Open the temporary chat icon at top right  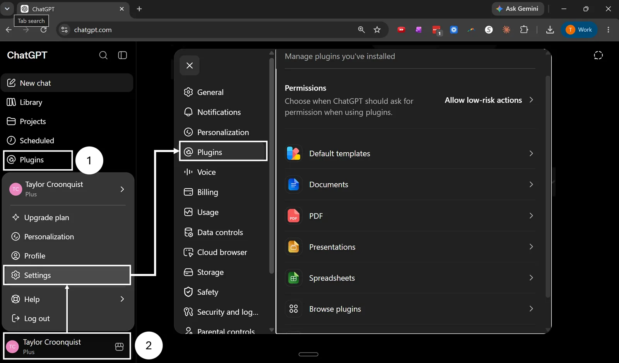point(598,55)
